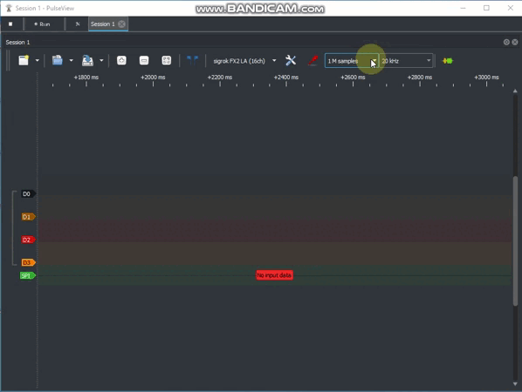
Task: Click the zoom in icon
Action: coord(121,60)
